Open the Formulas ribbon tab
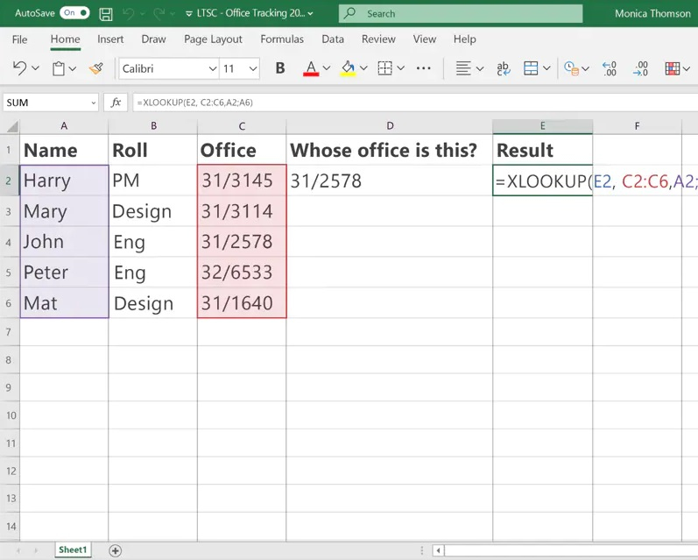698x560 pixels. click(x=282, y=39)
